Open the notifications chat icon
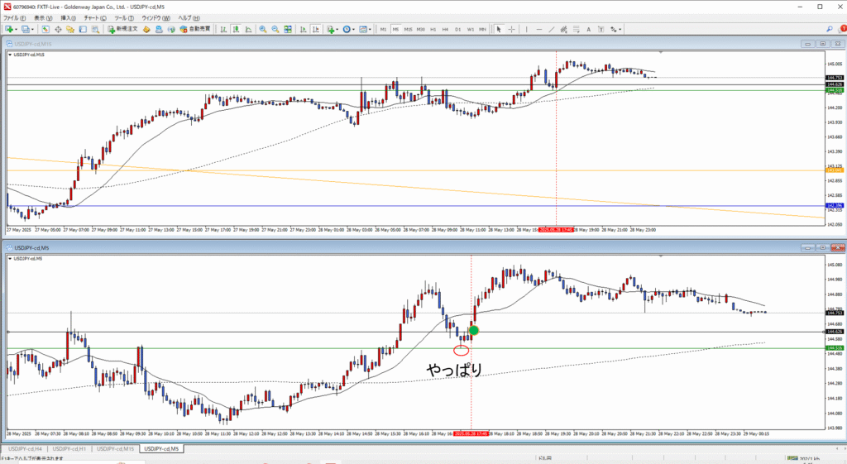847x464 pixels. click(841, 29)
